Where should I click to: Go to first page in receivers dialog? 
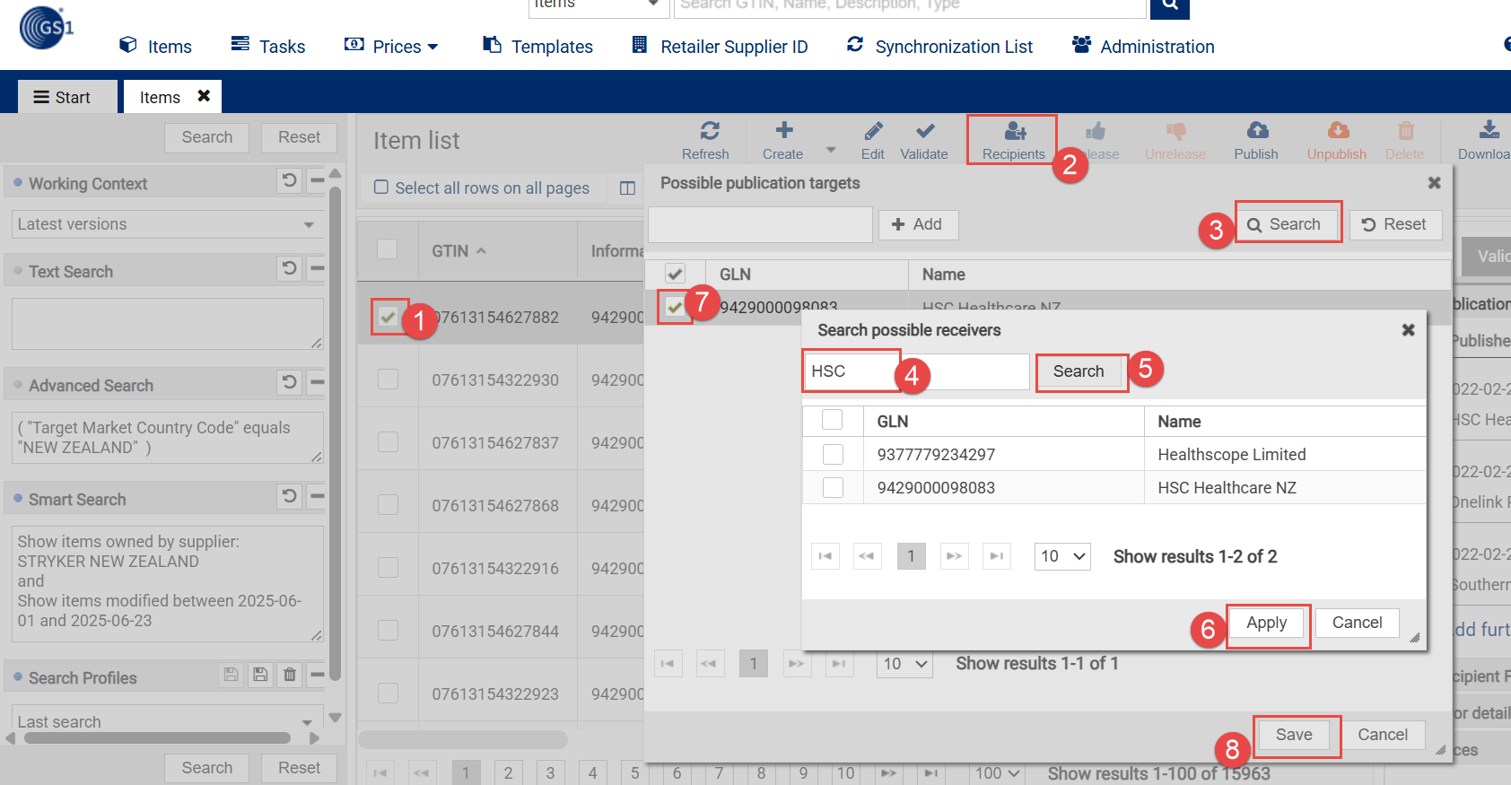(x=825, y=556)
